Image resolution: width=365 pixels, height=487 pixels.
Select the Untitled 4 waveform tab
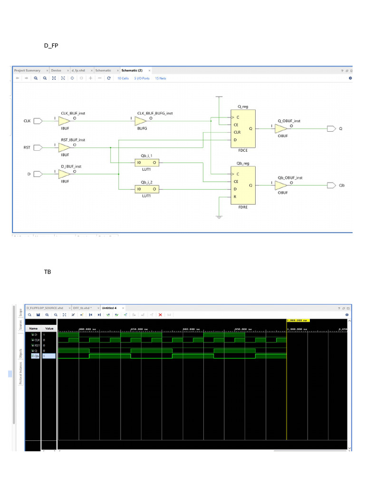(x=109, y=308)
